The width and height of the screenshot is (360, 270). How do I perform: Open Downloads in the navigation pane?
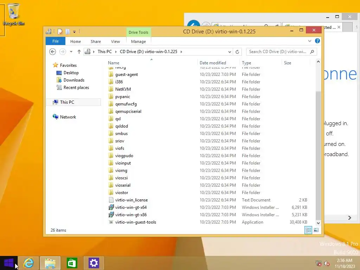click(74, 80)
